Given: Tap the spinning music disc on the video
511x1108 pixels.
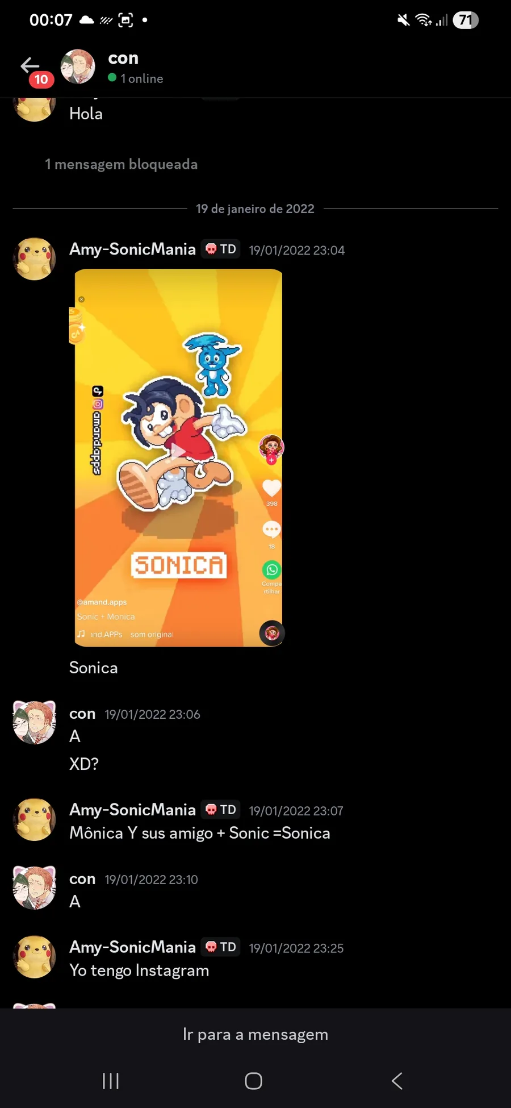Looking at the screenshot, I should (272, 633).
